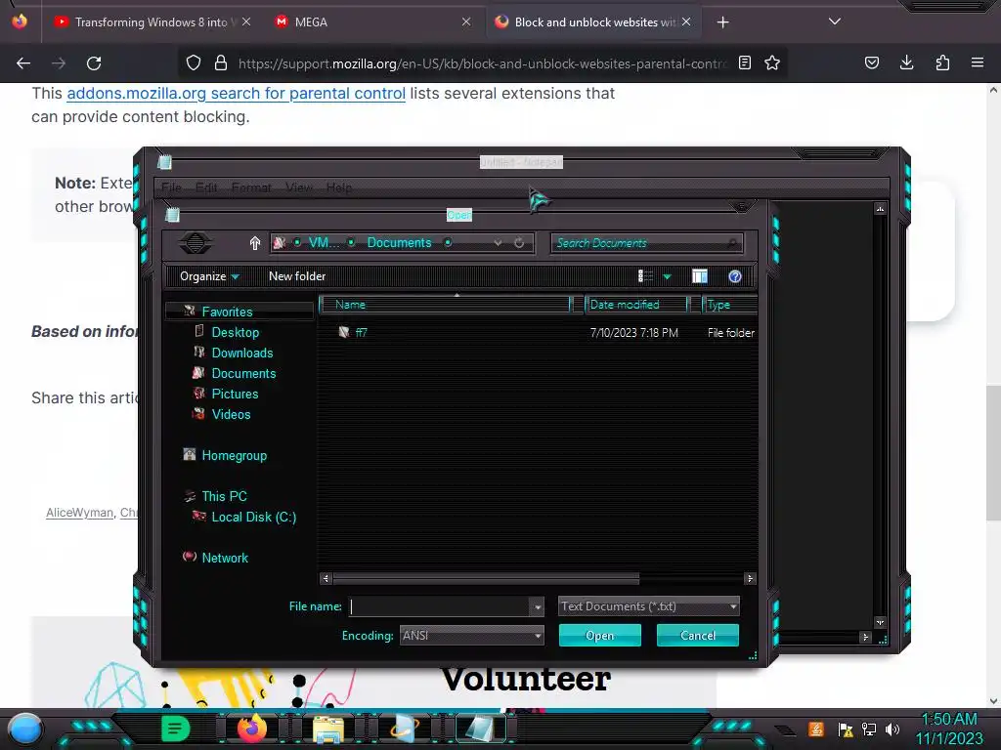The image size is (1001, 750).
Task: Click the up-folder arrow in Open dialog
Action: coord(255,243)
